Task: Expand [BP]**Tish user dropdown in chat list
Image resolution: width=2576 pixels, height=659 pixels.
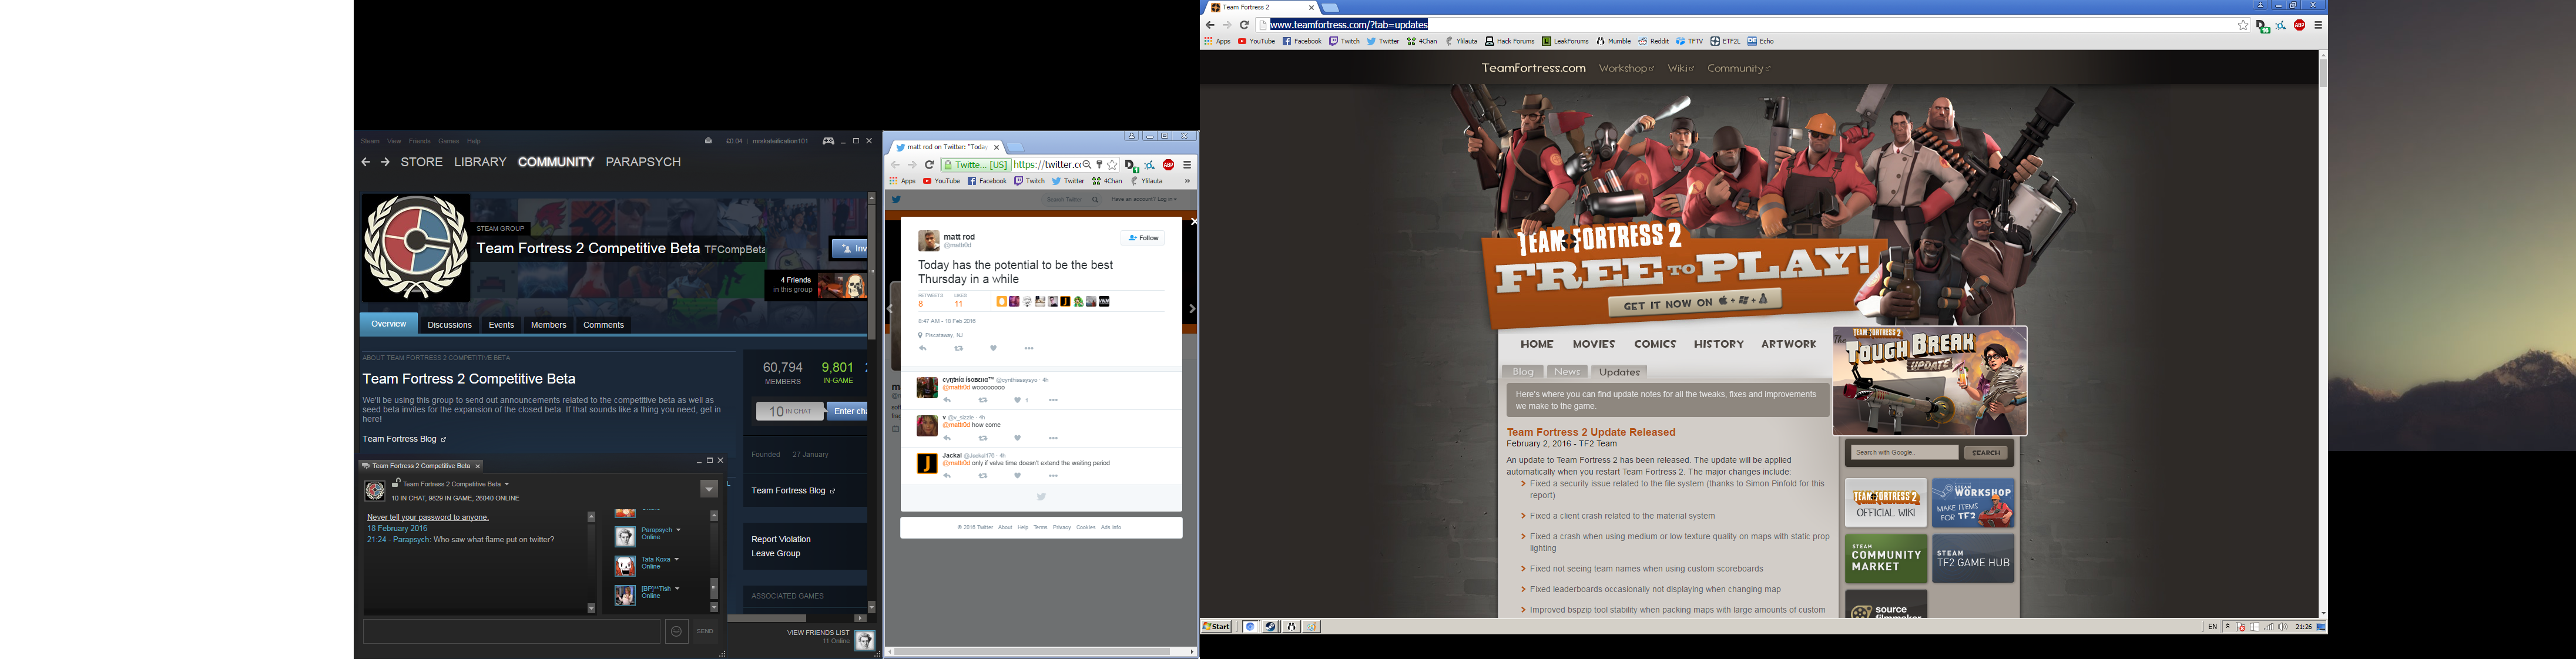Action: click(x=677, y=589)
